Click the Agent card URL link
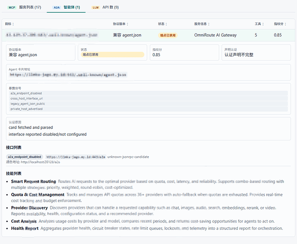This screenshot has height=244, width=297. (x=68, y=75)
